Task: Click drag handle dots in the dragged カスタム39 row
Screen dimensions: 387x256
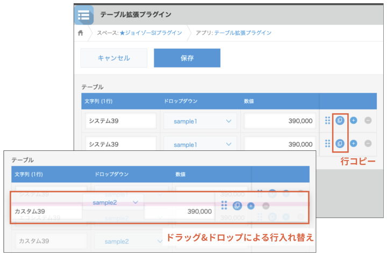Action: 224,206
